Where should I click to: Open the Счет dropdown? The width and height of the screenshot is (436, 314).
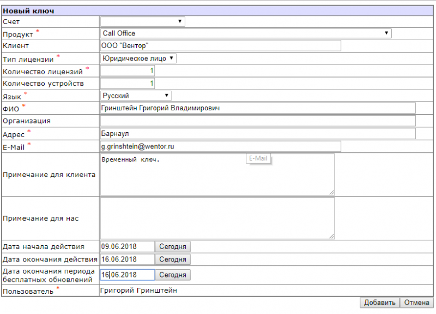pos(143,21)
